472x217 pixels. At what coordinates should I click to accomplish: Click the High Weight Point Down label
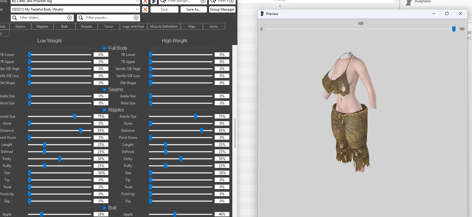pos(128,138)
